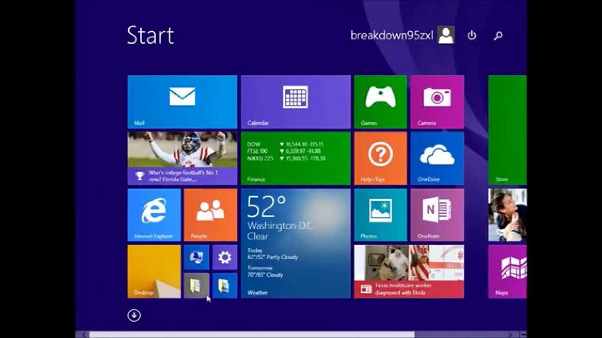Click the scrollbar right arrow
602x338 pixels.
(x=510, y=335)
